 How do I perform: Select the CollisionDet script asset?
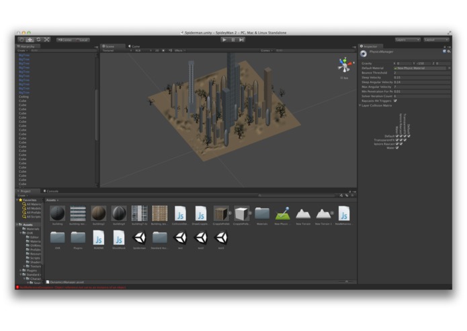pos(180,215)
